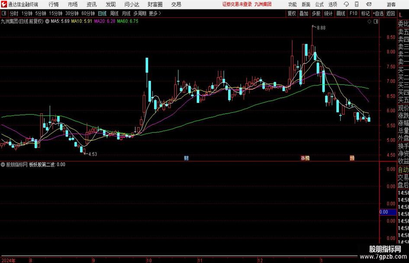Click the 预 marker on the chart

coord(352,158)
